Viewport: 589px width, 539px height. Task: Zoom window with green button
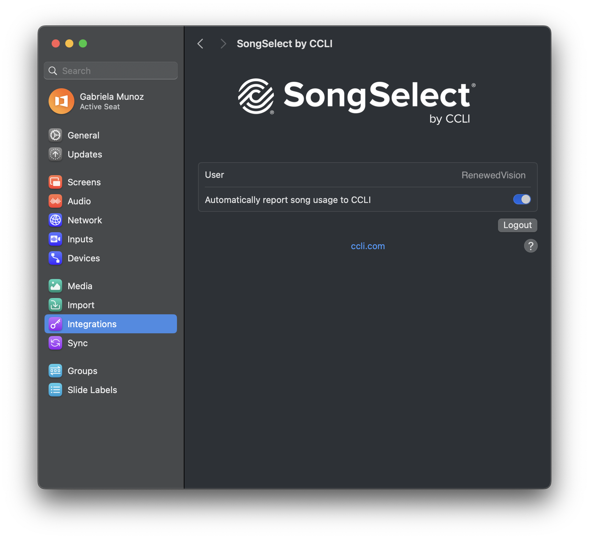point(83,43)
